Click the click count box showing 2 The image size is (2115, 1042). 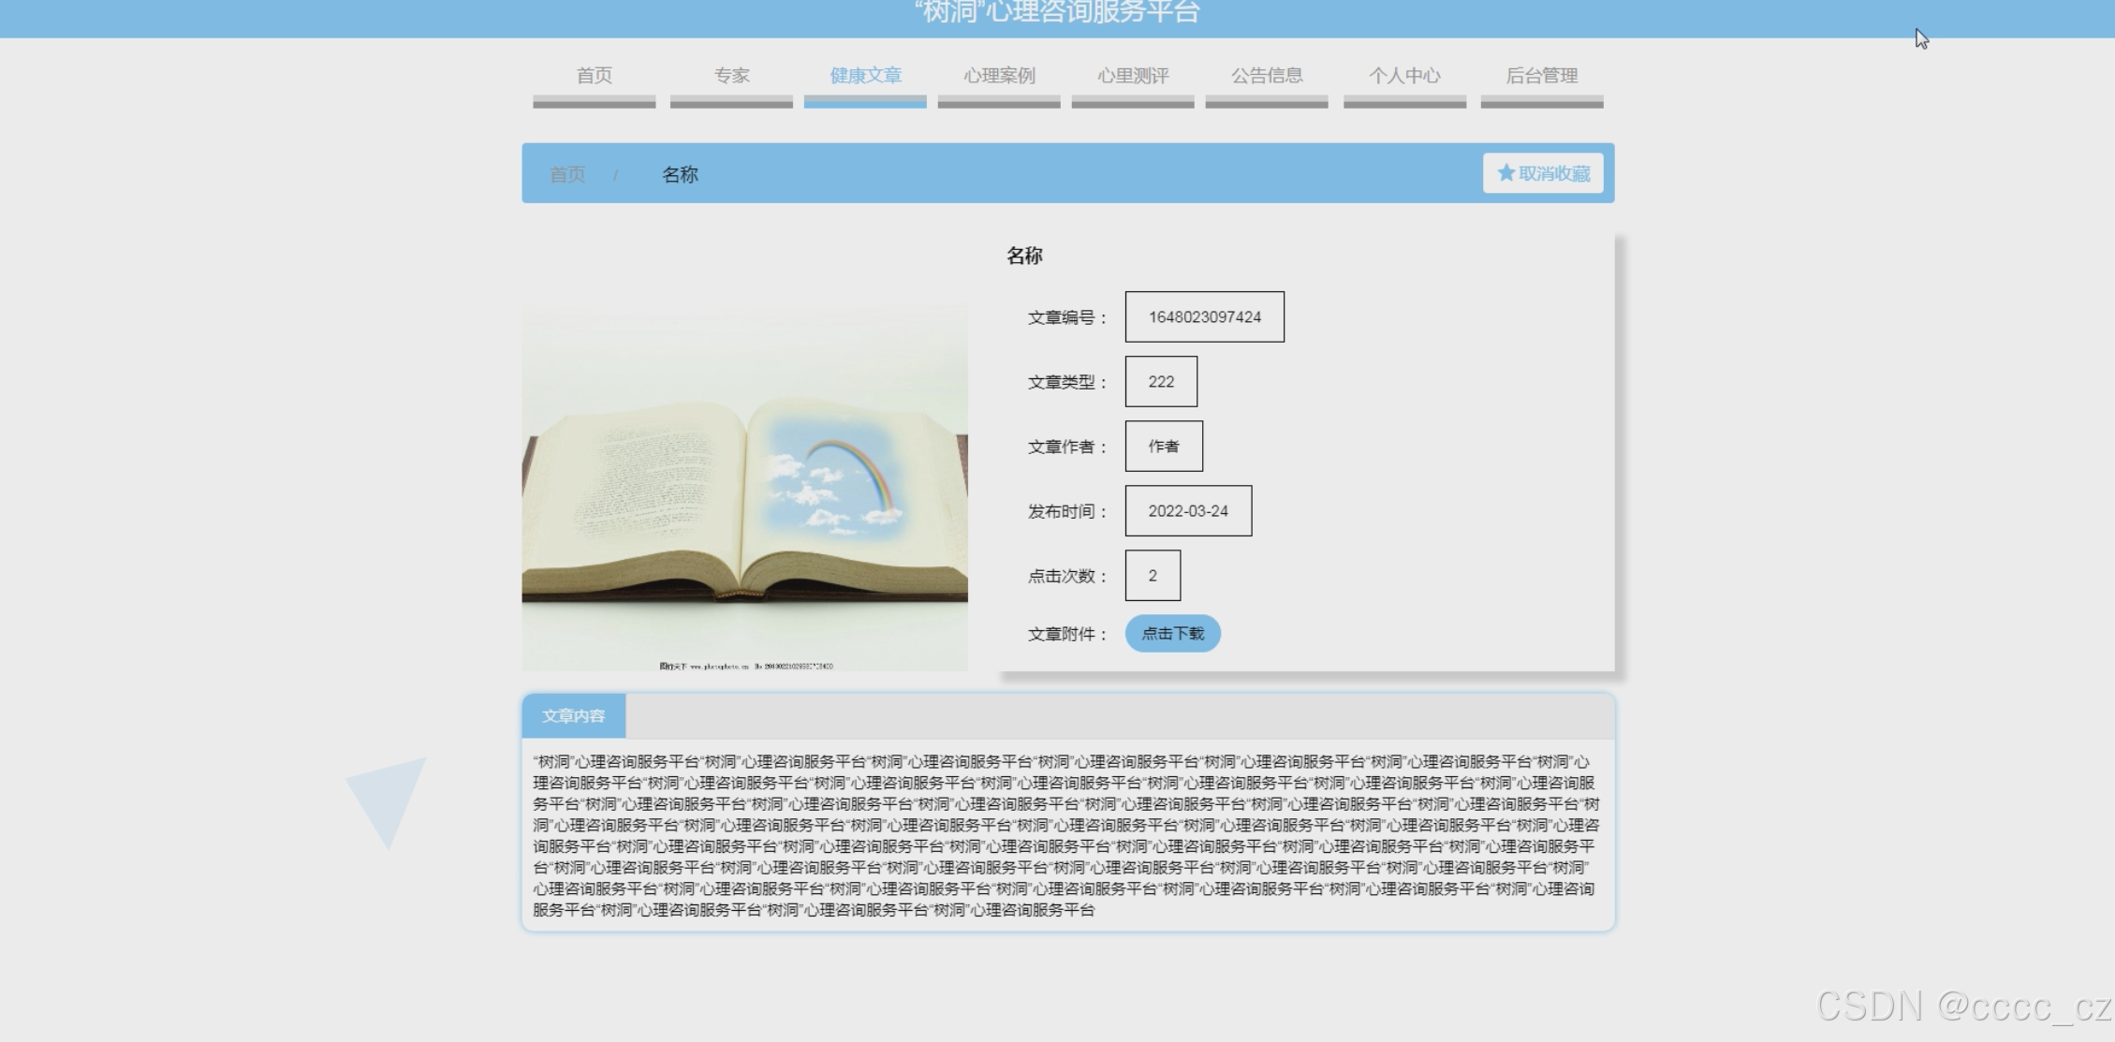1153,576
